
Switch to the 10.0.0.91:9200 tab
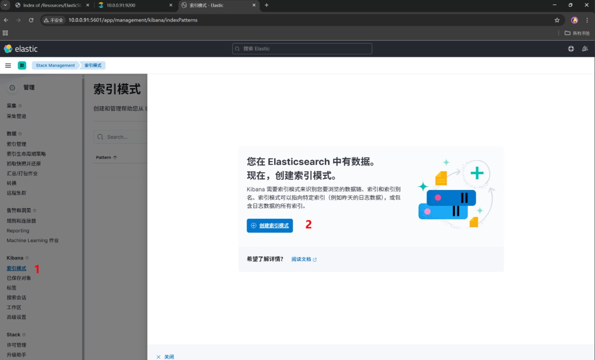pyautogui.click(x=136, y=5)
